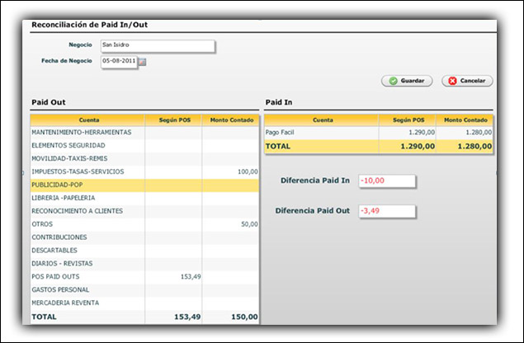The width and height of the screenshot is (524, 343).
Task: Open the calendar date picker icon
Action: (142, 62)
